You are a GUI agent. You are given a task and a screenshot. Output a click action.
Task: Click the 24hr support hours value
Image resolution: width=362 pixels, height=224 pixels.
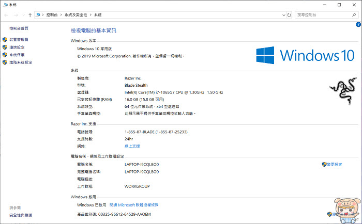[129, 139]
